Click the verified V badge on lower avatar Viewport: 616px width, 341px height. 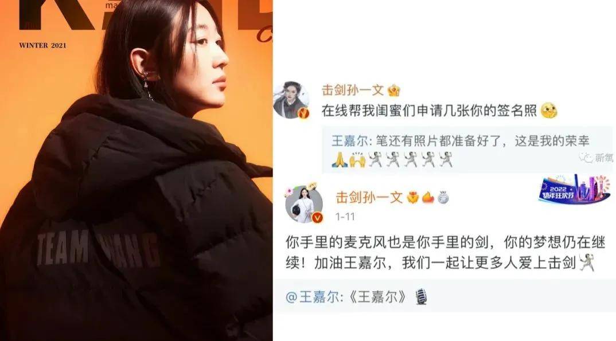tap(317, 217)
